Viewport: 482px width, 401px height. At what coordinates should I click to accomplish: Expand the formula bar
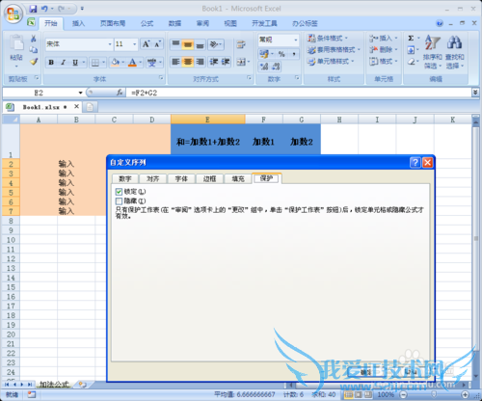pos(475,93)
